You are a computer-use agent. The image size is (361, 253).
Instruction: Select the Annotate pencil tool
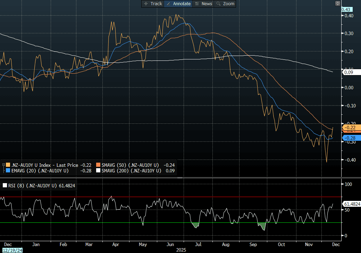point(179,3)
